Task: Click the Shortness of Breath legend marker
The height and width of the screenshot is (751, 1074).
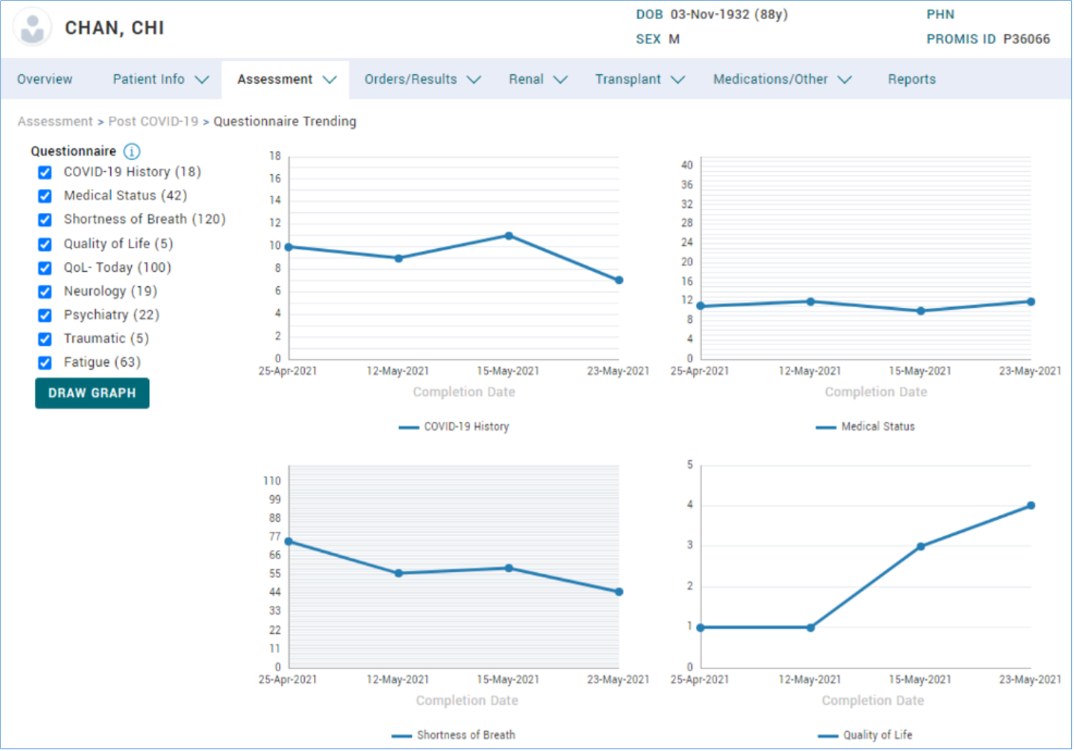Action: (x=401, y=736)
